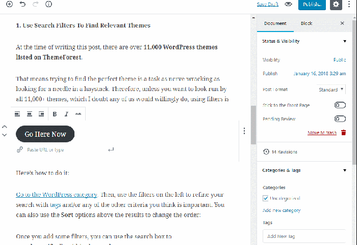Toggle the settings gear sidebar
This screenshot has height=245, width=357.
[x=336, y=4]
